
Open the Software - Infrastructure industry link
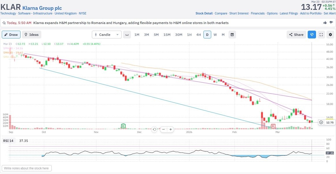pos(35,13)
